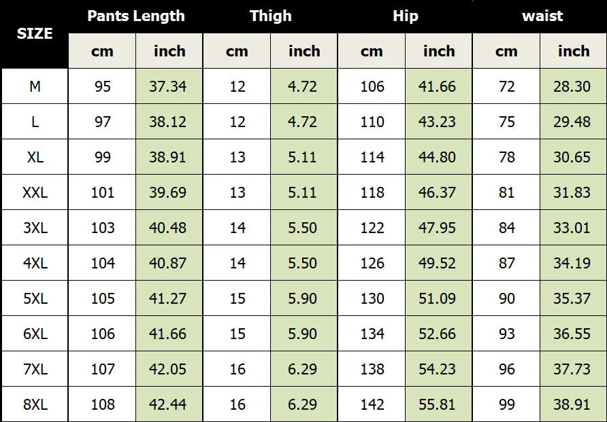The height and width of the screenshot is (422, 607).
Task: Click the SIZE header cell
Action: [35, 34]
